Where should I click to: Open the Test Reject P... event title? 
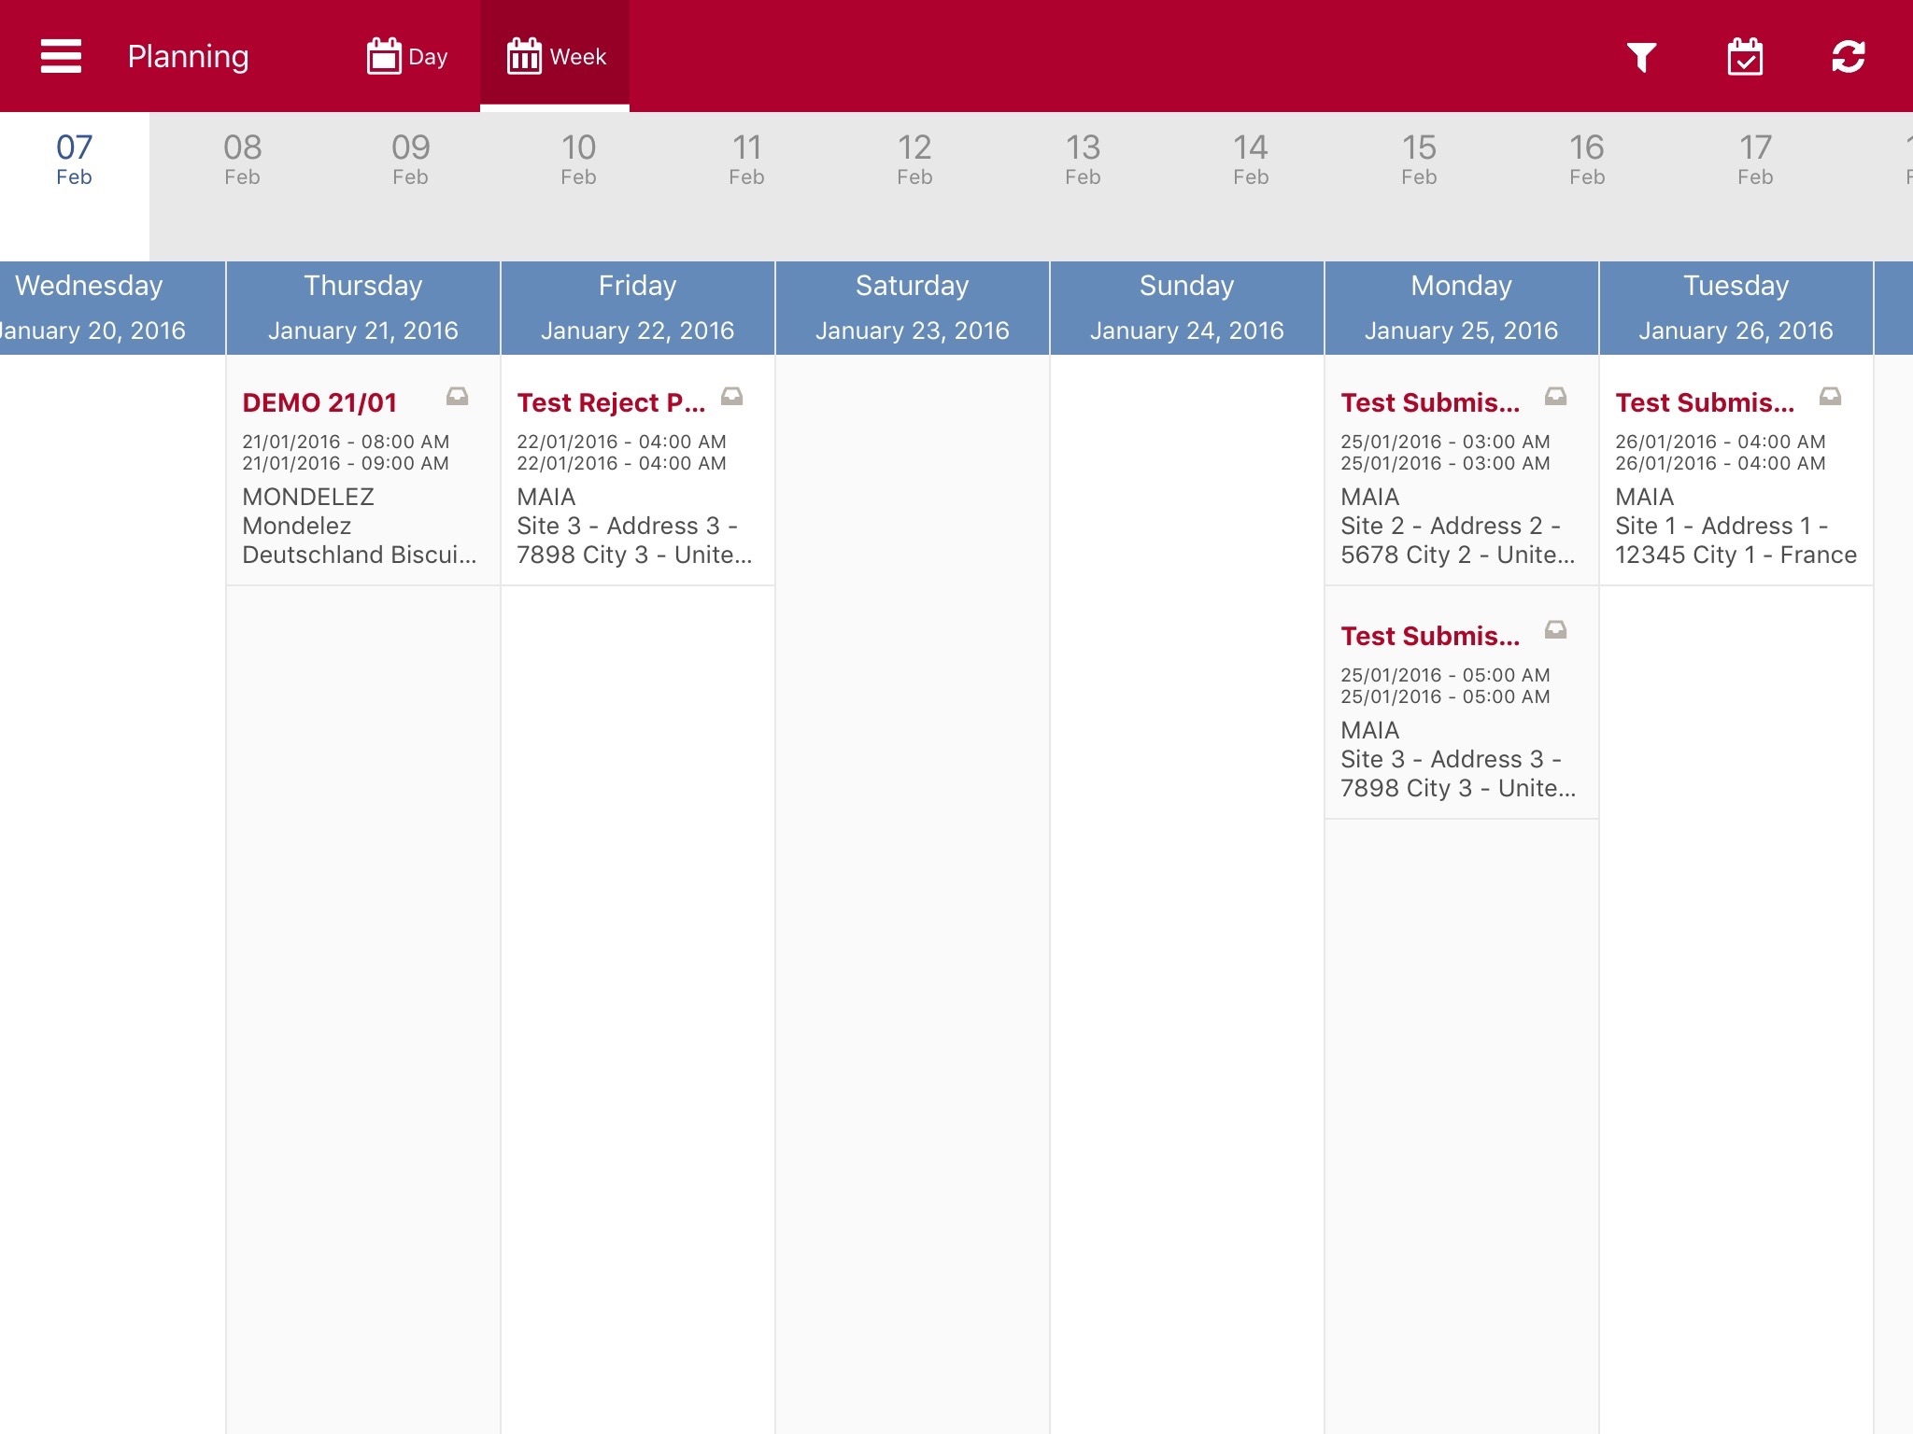[x=611, y=402]
